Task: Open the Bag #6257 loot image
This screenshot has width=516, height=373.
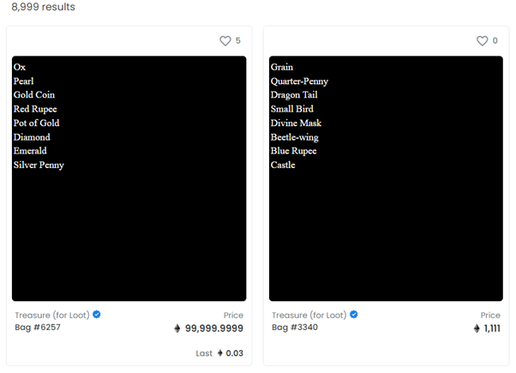Action: (x=129, y=178)
